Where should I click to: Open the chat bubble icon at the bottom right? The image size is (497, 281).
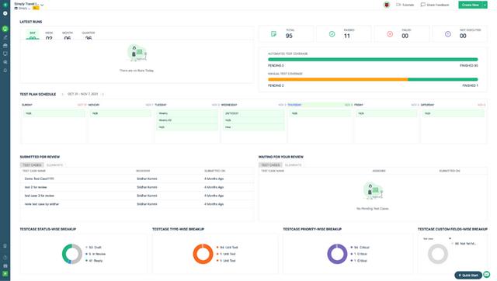[487, 274]
